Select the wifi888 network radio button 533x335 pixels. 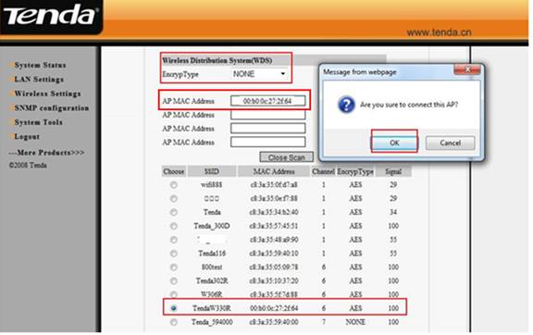[174, 185]
